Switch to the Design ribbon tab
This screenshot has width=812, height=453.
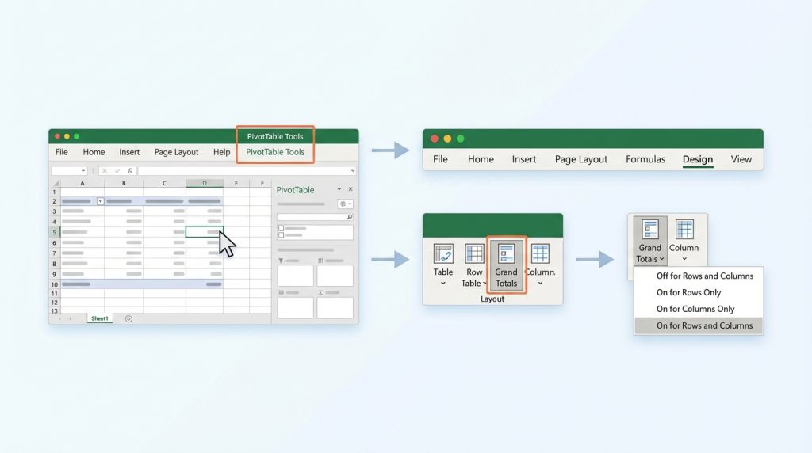click(x=698, y=159)
